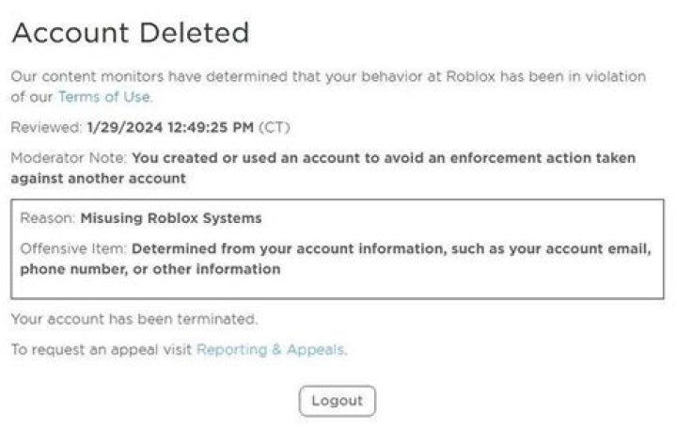Click the Offensive Item: label

click(73, 249)
